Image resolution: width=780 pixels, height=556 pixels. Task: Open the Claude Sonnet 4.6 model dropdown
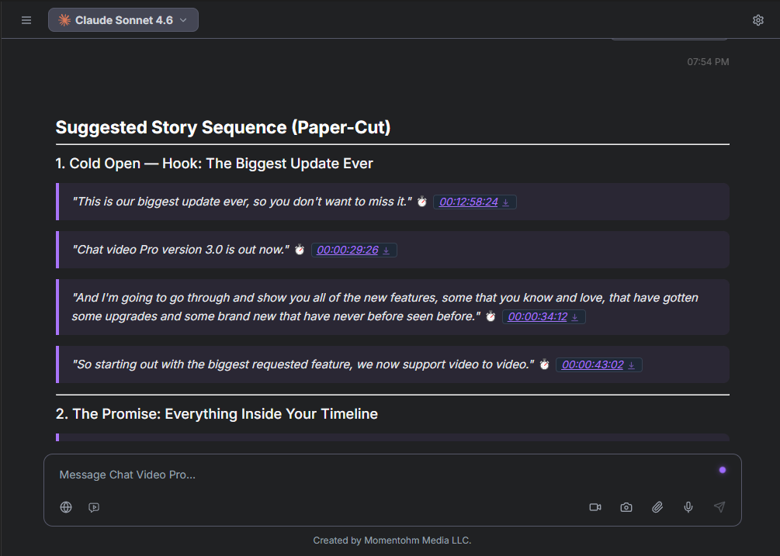(123, 20)
